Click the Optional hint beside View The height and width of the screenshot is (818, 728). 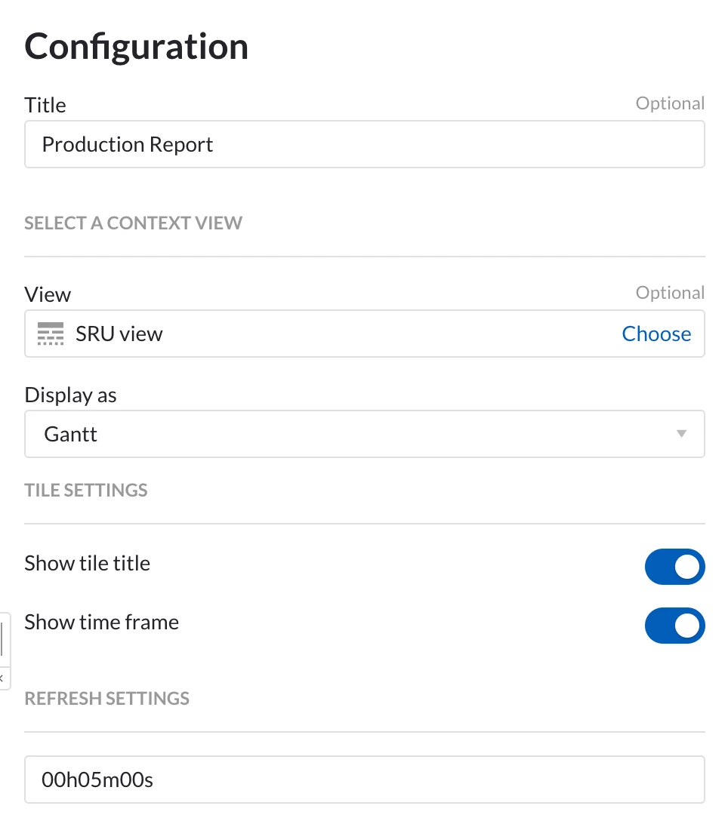[670, 293]
